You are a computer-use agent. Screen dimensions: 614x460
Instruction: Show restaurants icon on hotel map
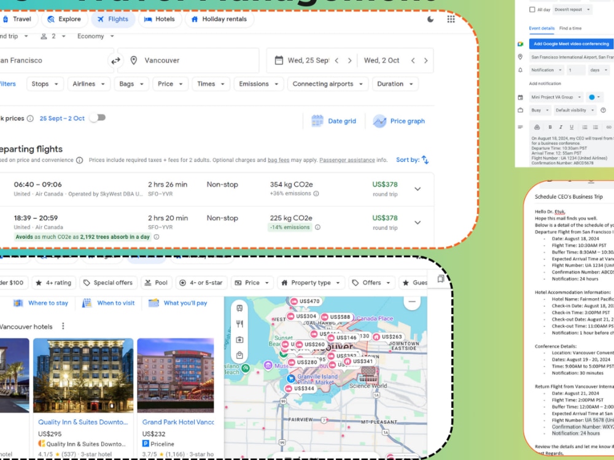pyautogui.click(x=239, y=324)
